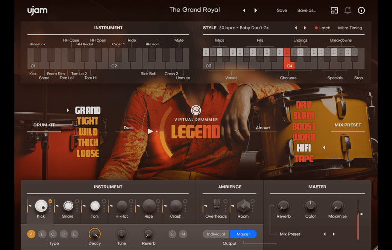Click the Master Color knob
The width and height of the screenshot is (392, 250).
[311, 205]
